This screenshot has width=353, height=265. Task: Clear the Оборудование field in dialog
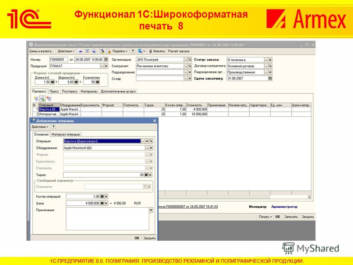pyautogui.click(x=151, y=148)
